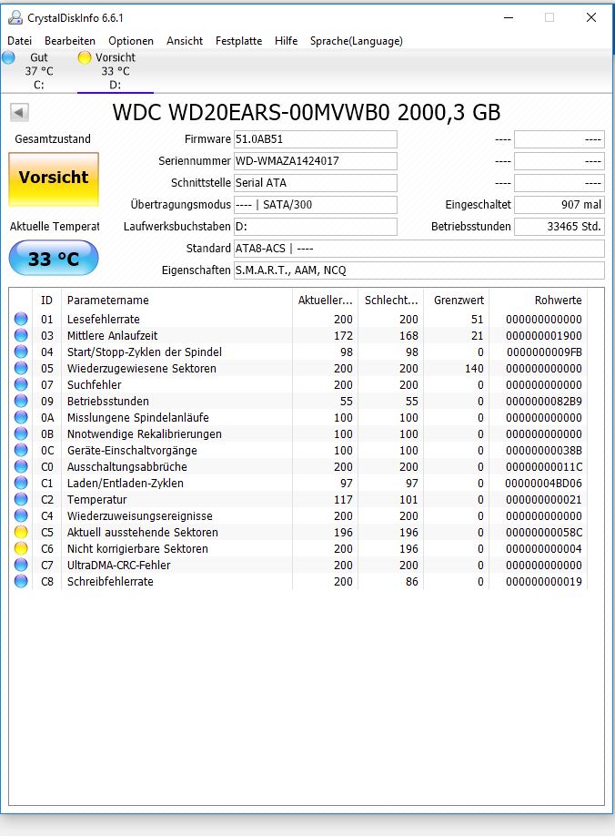The image size is (615, 836).
Task: Click Eingeschaltet value 907 mal
Action: coord(560,205)
